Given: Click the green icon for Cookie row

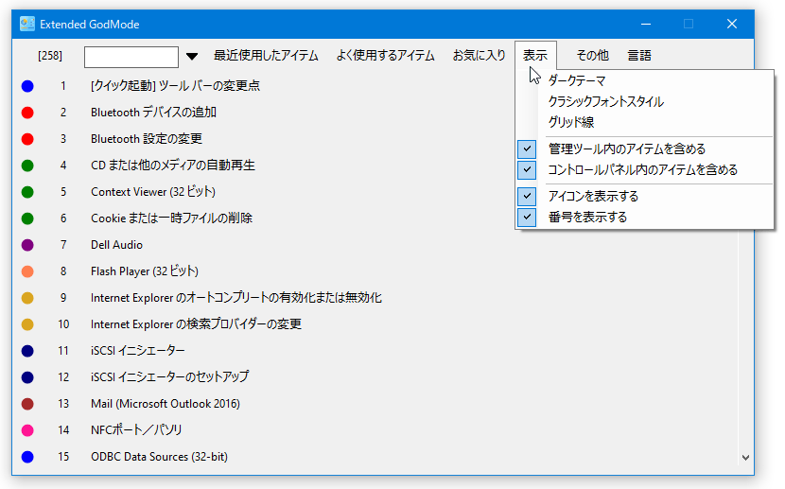Looking at the screenshot, I should tap(27, 218).
